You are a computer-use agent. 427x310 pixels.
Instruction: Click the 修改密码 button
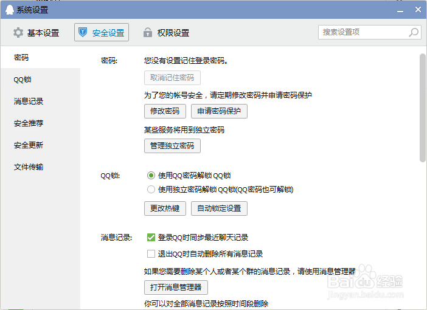coord(165,111)
